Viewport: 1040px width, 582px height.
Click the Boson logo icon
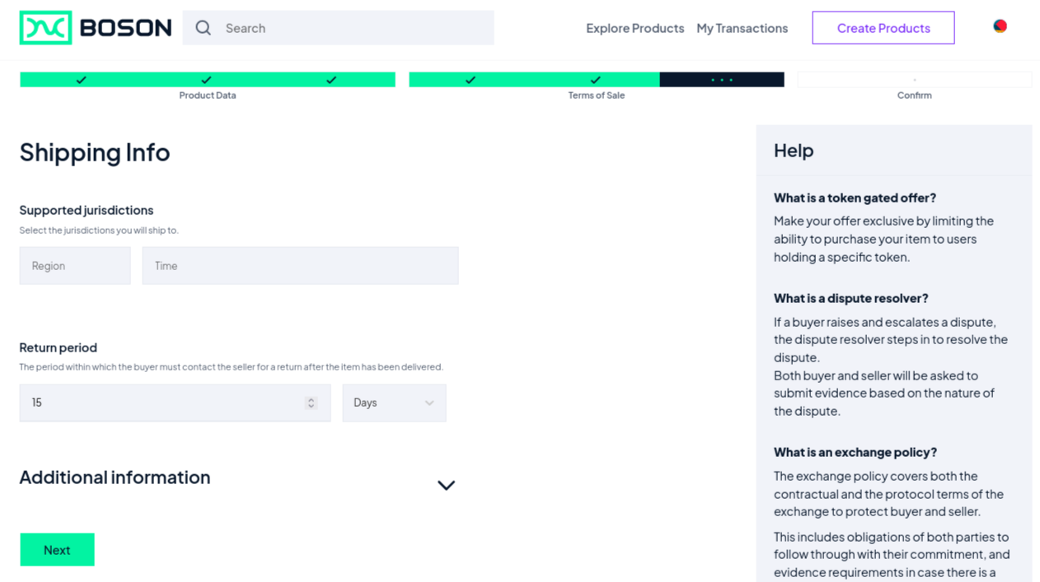(46, 28)
